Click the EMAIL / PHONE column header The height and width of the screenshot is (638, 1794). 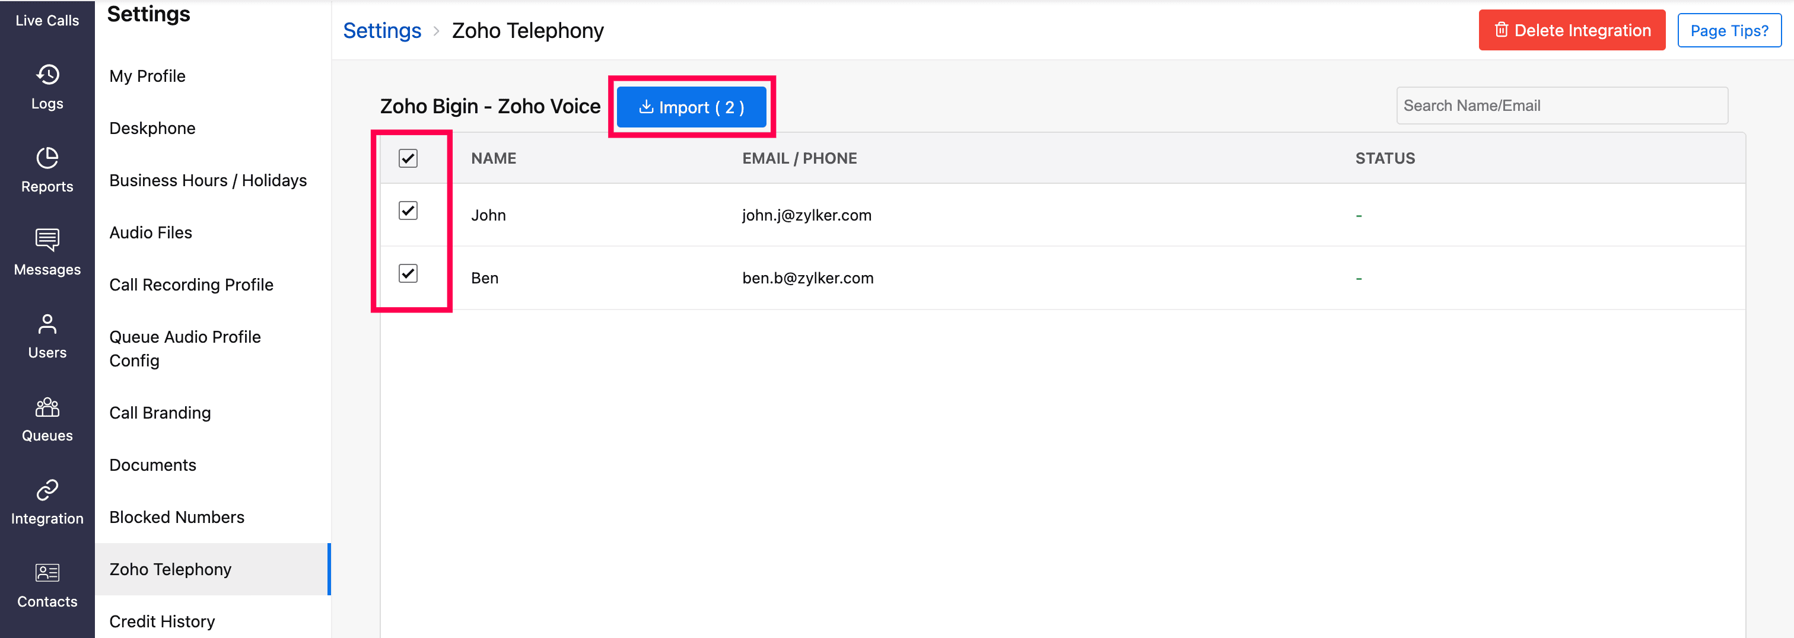tap(800, 158)
